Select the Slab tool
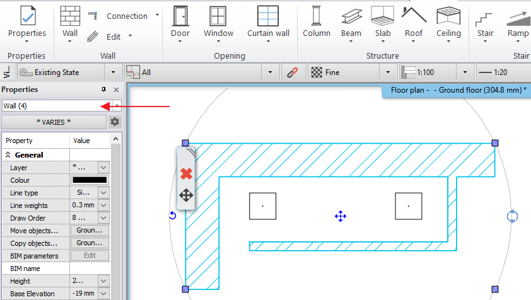 pyautogui.click(x=383, y=25)
